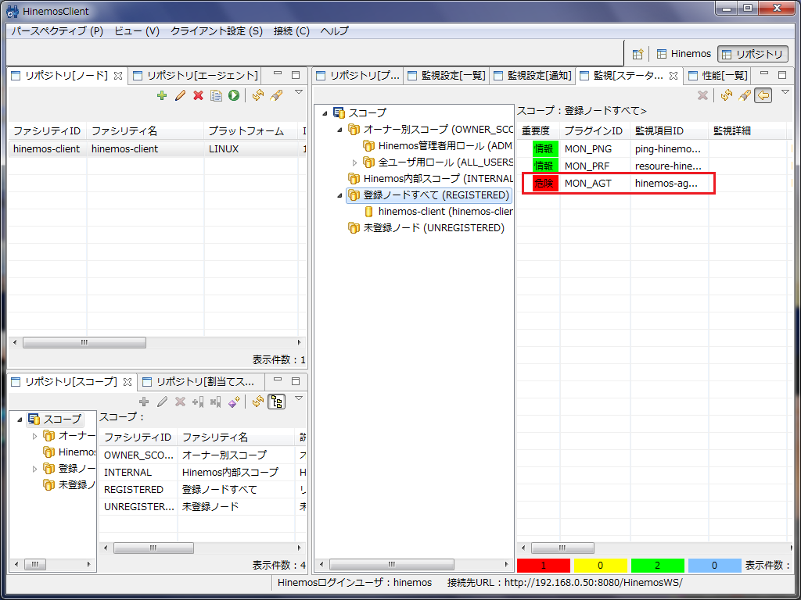
Task: Click the grey X icon in the status view toolbar
Action: tap(703, 95)
